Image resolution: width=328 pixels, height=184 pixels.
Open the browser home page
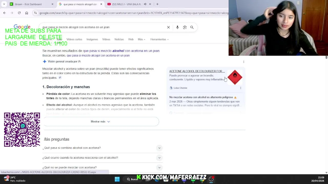pos(27,13)
